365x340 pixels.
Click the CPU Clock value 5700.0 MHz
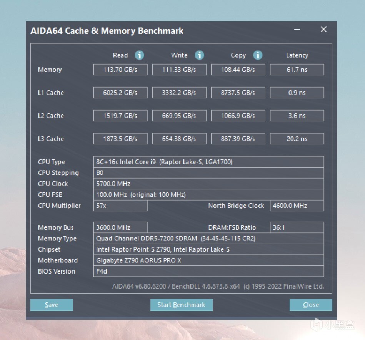pyautogui.click(x=208, y=184)
